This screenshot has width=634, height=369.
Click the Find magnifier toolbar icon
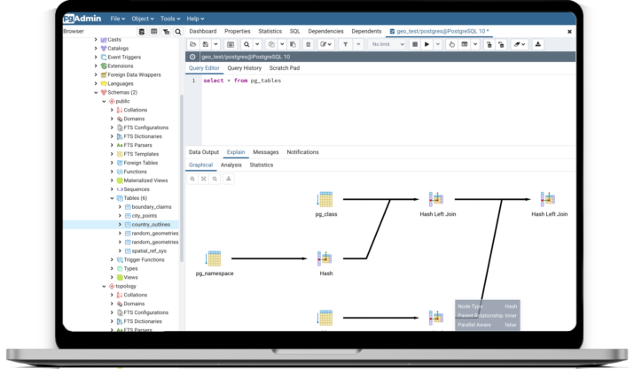pos(247,44)
